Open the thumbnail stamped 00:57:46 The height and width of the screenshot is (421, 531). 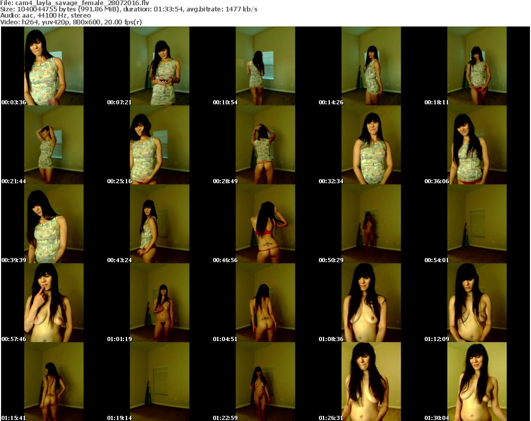[x=53, y=303]
